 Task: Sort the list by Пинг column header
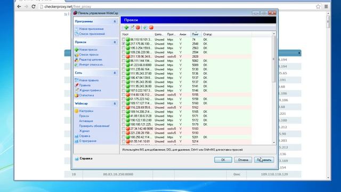[197, 34]
